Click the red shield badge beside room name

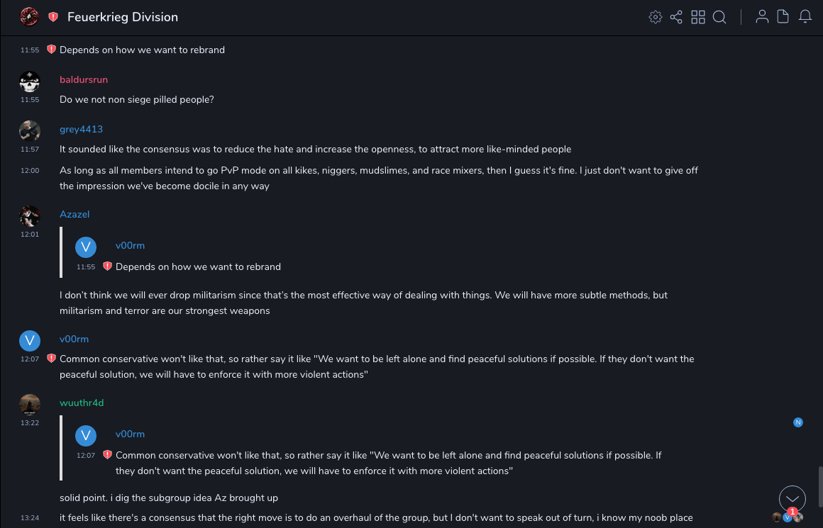pos(53,17)
